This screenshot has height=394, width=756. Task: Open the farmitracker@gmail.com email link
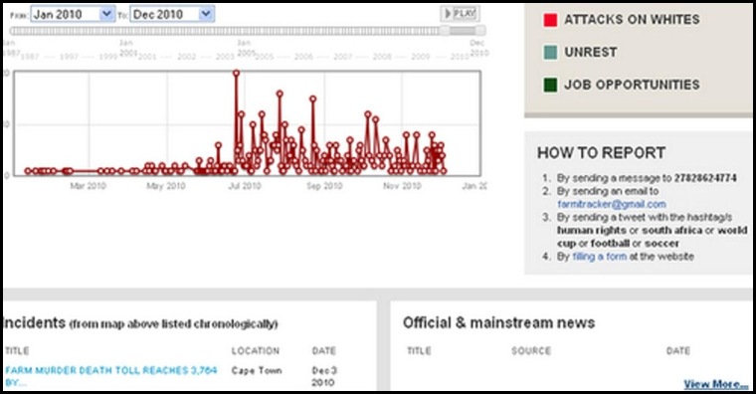(x=612, y=204)
